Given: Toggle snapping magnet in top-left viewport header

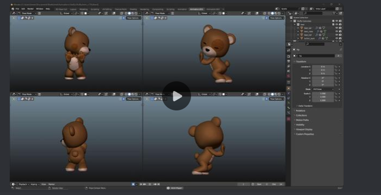Looking at the screenshot, I should coord(82,13).
